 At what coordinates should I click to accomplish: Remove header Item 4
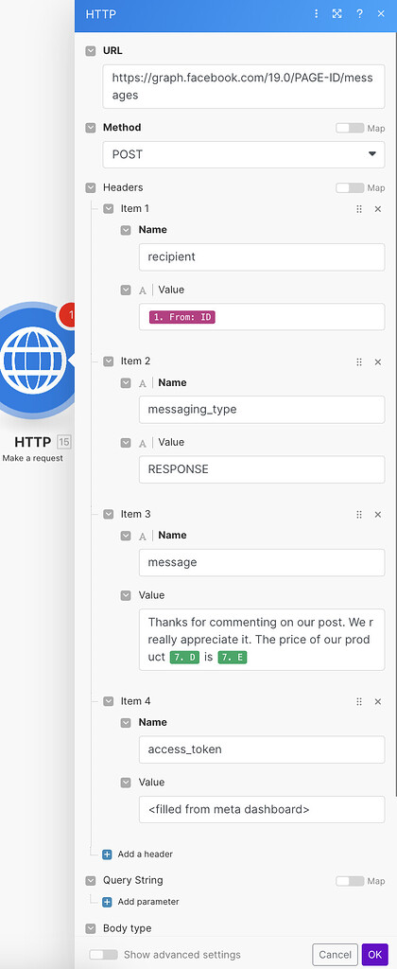click(x=378, y=702)
